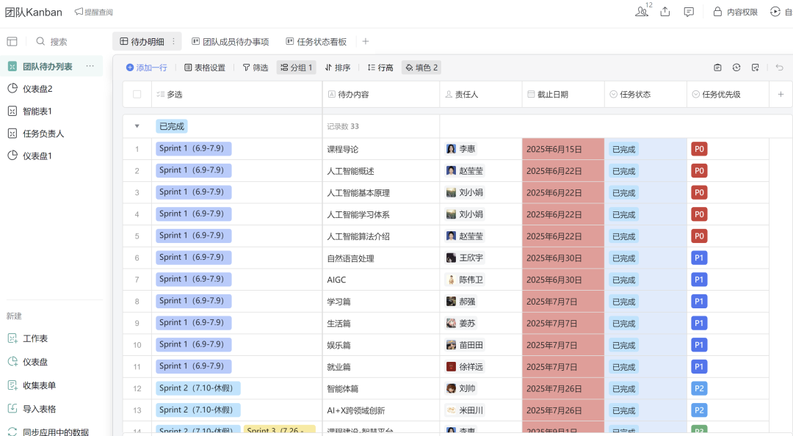Screen dimensions: 793x436
Task: Click the 内容权限 permissions button
Action: (735, 12)
